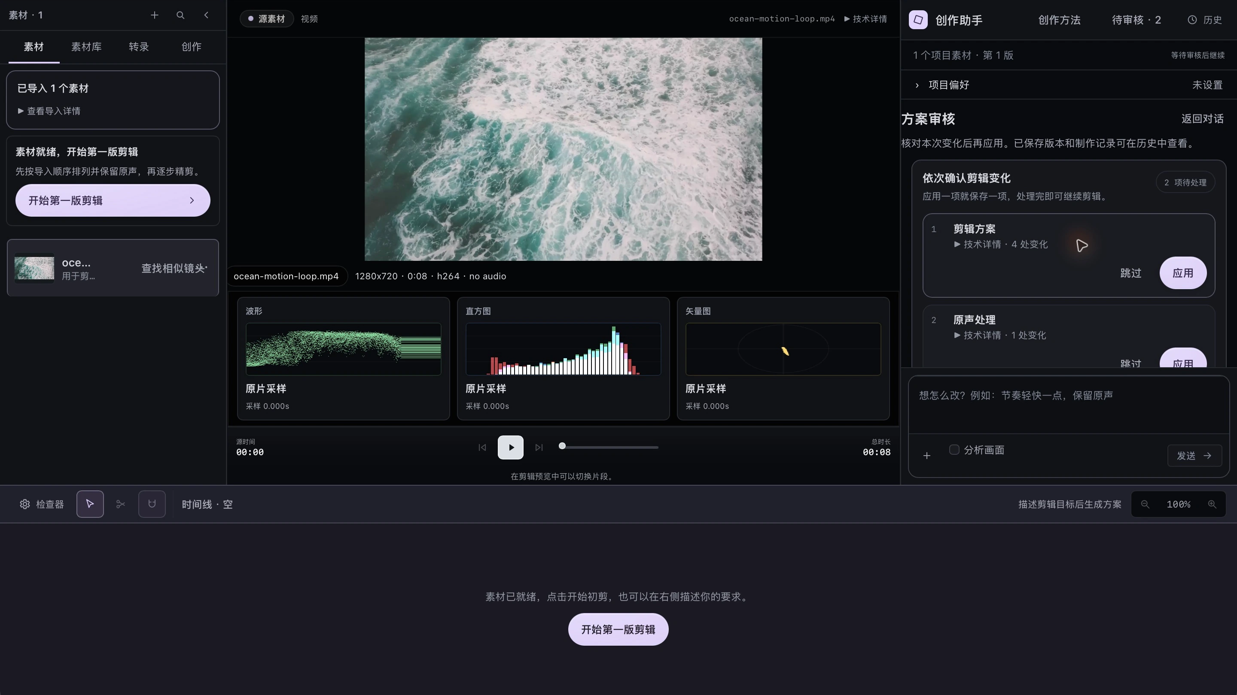Click the 发送 send button

click(x=1194, y=456)
